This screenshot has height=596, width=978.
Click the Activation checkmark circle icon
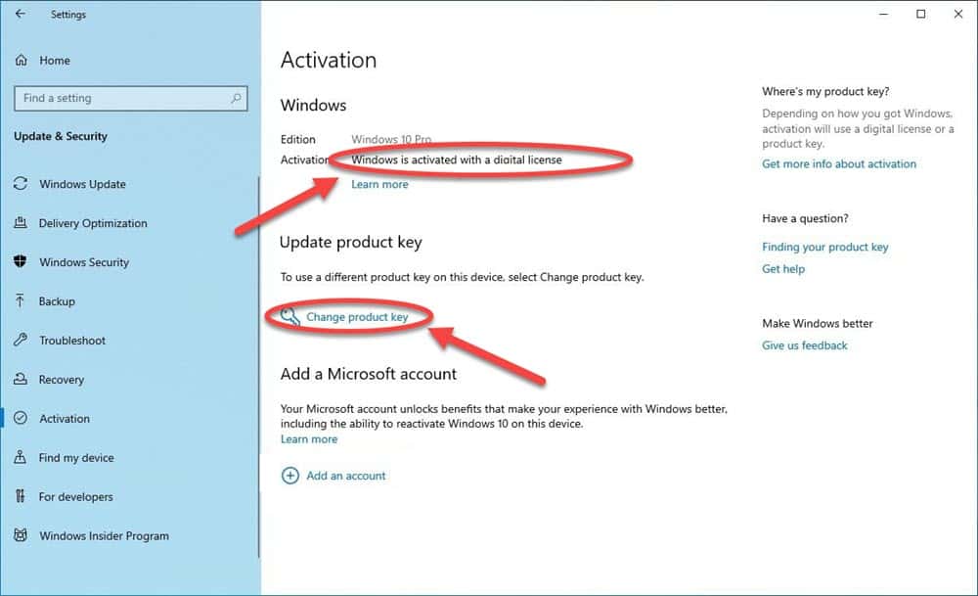pos(21,418)
